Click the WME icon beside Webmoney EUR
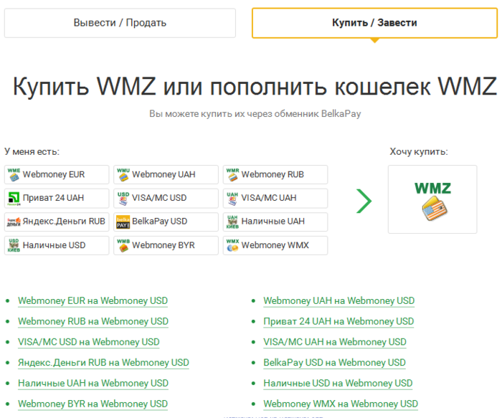Viewport: 502px width, 418px height. coord(14,174)
